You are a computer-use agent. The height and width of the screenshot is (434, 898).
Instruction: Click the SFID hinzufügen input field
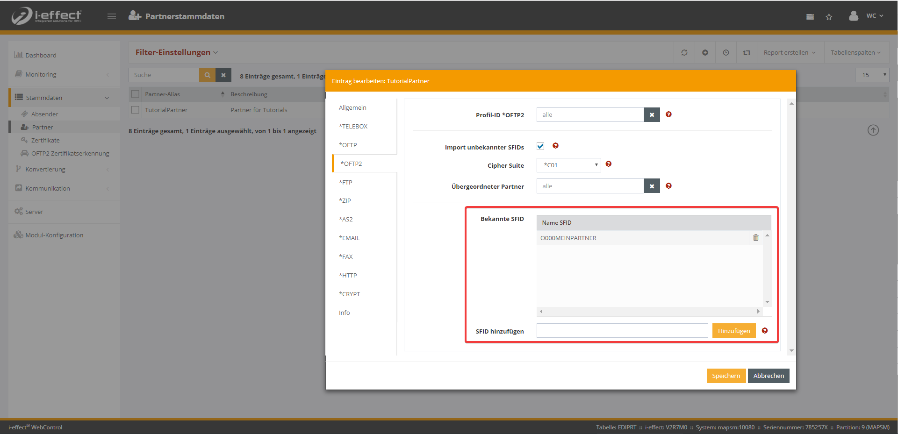click(622, 331)
